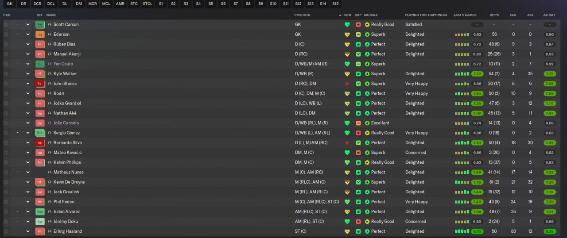Viewport: 567px width, 238px height.
Task: Open the position dropdown chevron for John Stones
Action: tap(28, 84)
